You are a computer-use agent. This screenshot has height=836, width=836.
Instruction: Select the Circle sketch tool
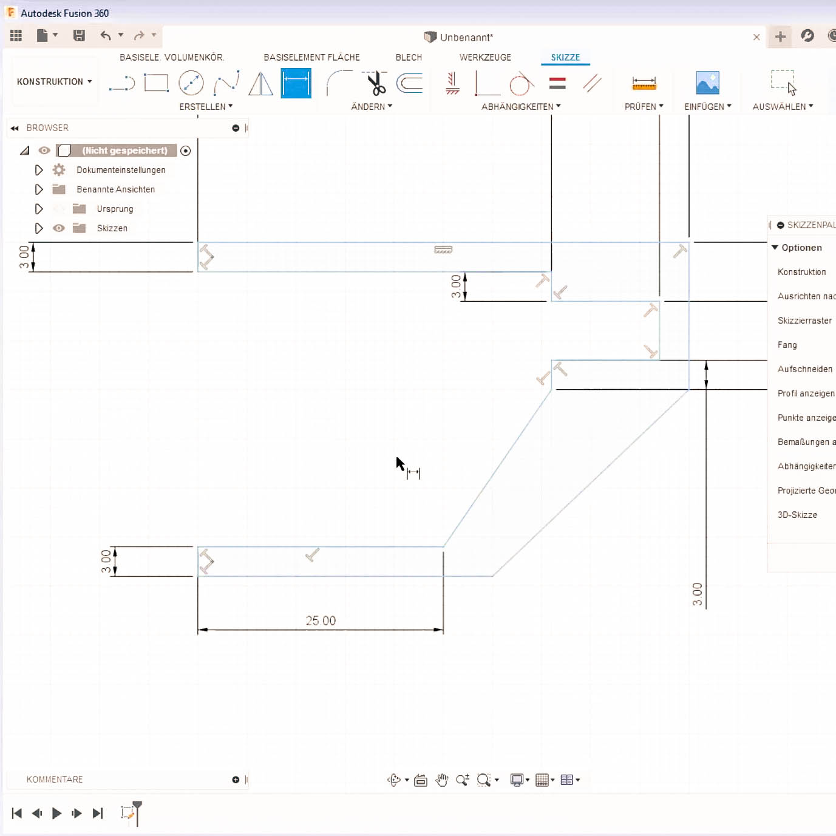[x=191, y=83]
